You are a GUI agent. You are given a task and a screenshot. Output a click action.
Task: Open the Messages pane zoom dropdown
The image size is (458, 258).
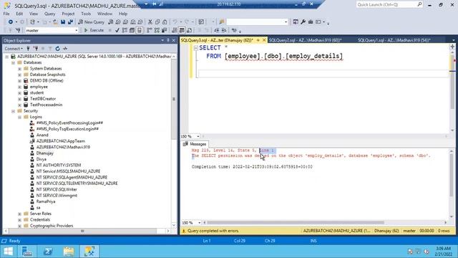pyautogui.click(x=199, y=223)
